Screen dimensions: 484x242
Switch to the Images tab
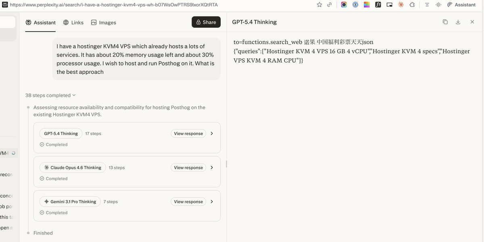104,23
